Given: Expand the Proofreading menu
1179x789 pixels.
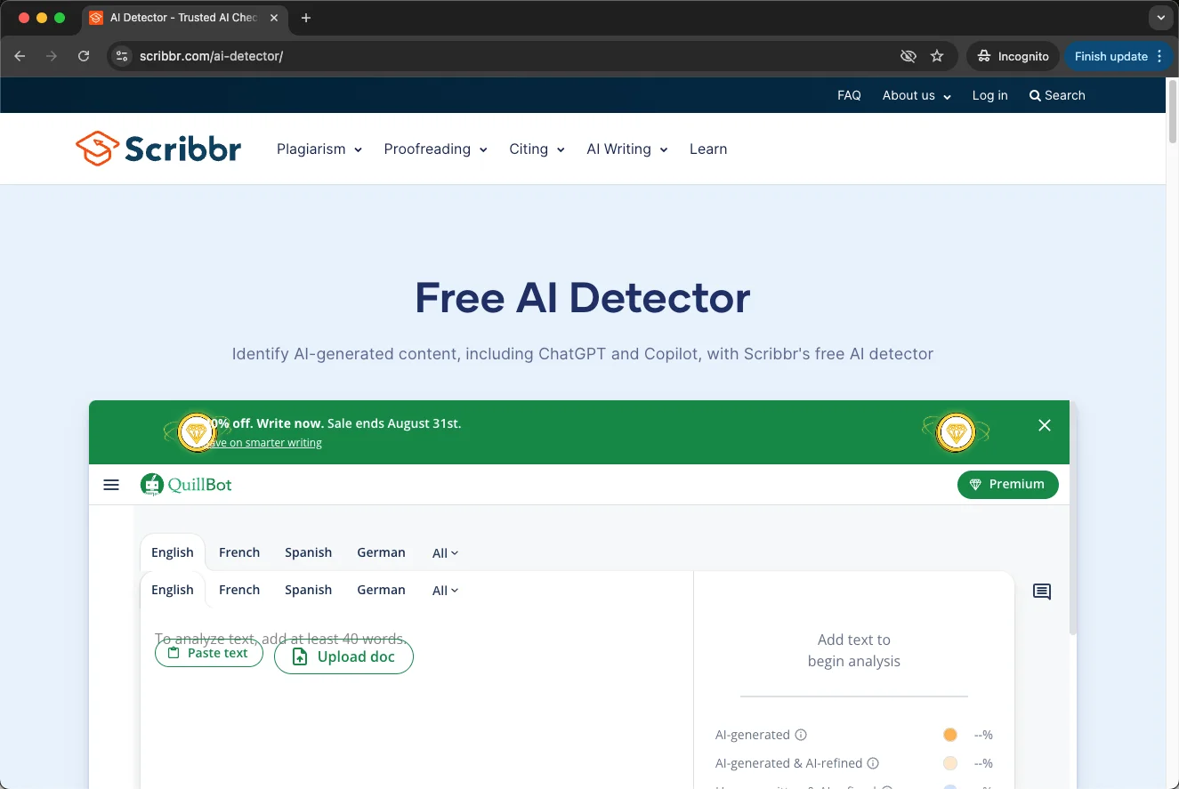Looking at the screenshot, I should coord(435,149).
